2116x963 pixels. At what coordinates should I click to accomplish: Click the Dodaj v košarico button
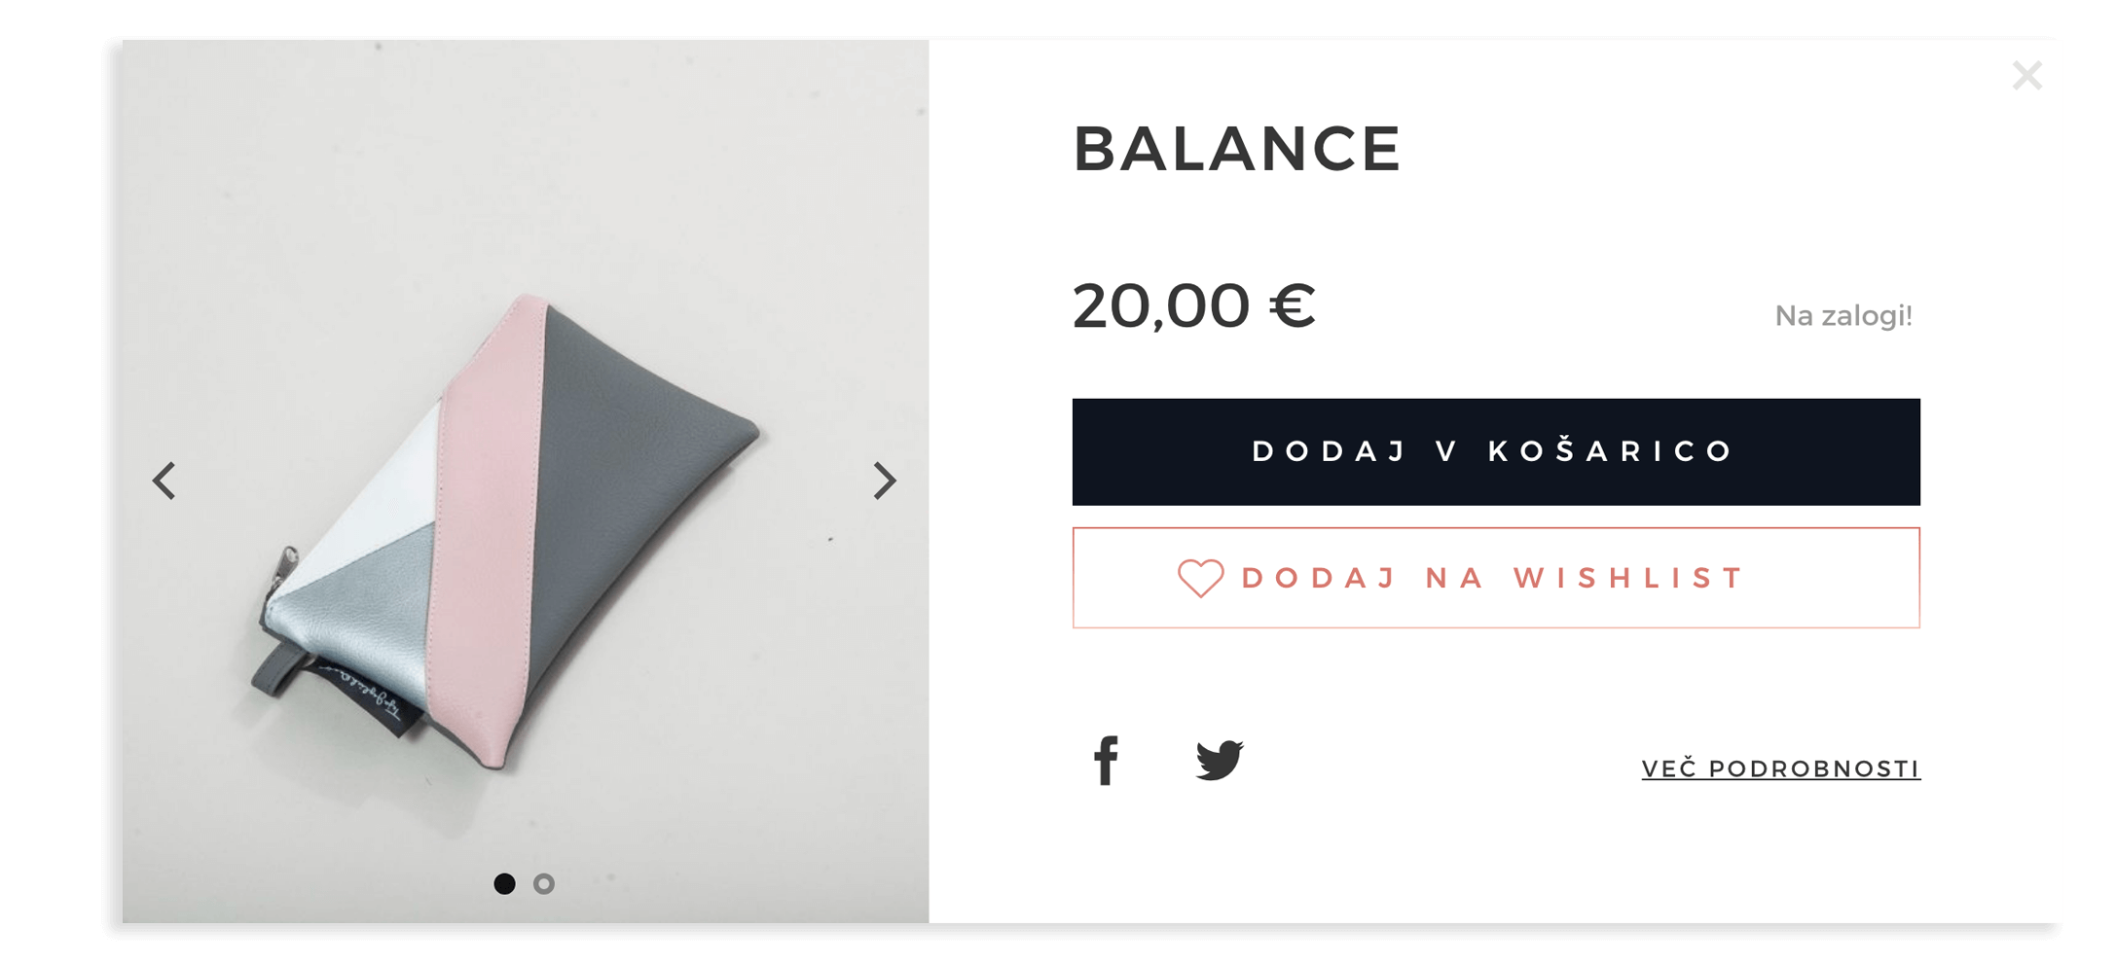click(x=1496, y=451)
